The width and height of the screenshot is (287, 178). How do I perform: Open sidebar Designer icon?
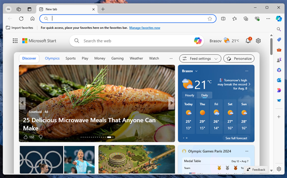279,90
